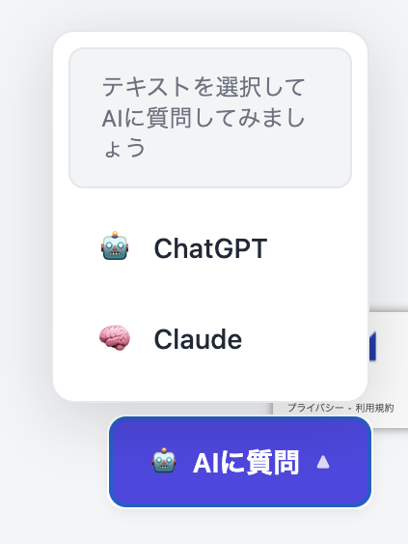
Task: Click the white triangle on the AIに質問 button
Action: 323,462
